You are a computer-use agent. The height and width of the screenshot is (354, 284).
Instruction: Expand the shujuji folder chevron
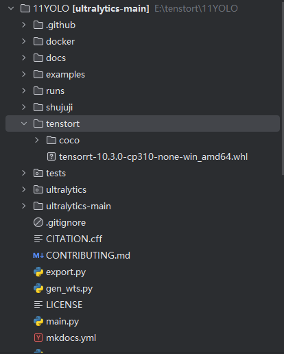coord(24,107)
